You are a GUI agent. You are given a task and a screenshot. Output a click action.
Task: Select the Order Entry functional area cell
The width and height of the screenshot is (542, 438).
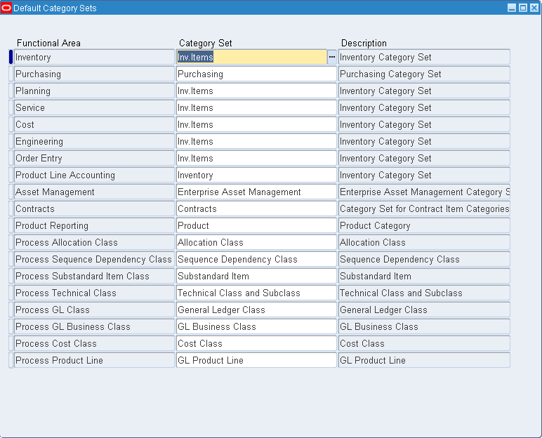click(94, 159)
